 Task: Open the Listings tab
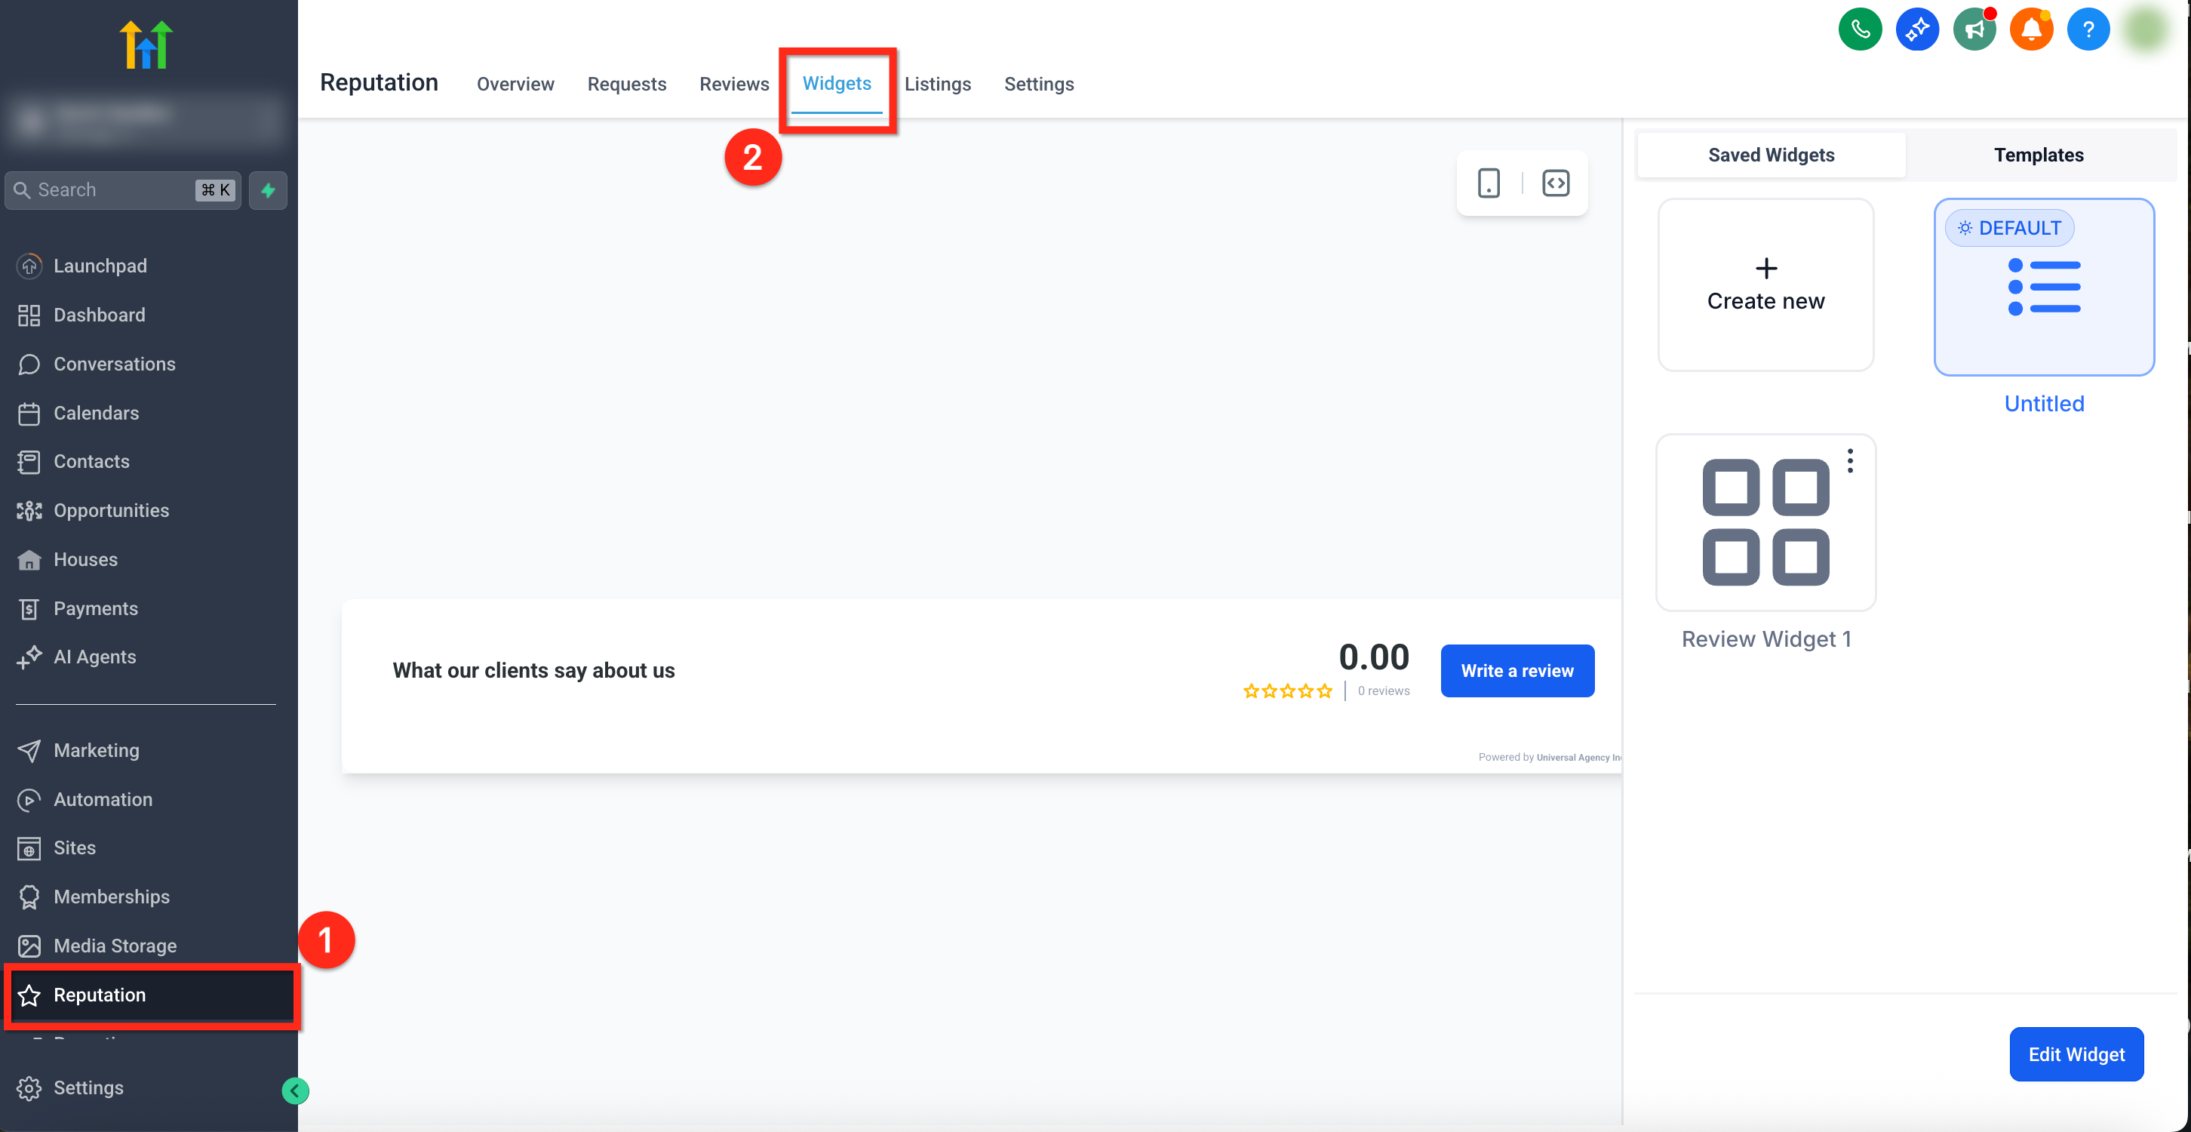(x=937, y=85)
